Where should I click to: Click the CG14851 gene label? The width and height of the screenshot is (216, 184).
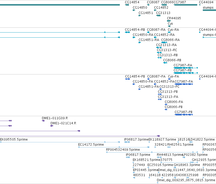click(146, 13)
